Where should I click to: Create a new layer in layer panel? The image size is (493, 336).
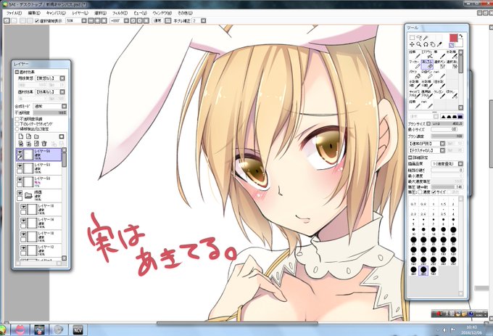click(x=21, y=136)
